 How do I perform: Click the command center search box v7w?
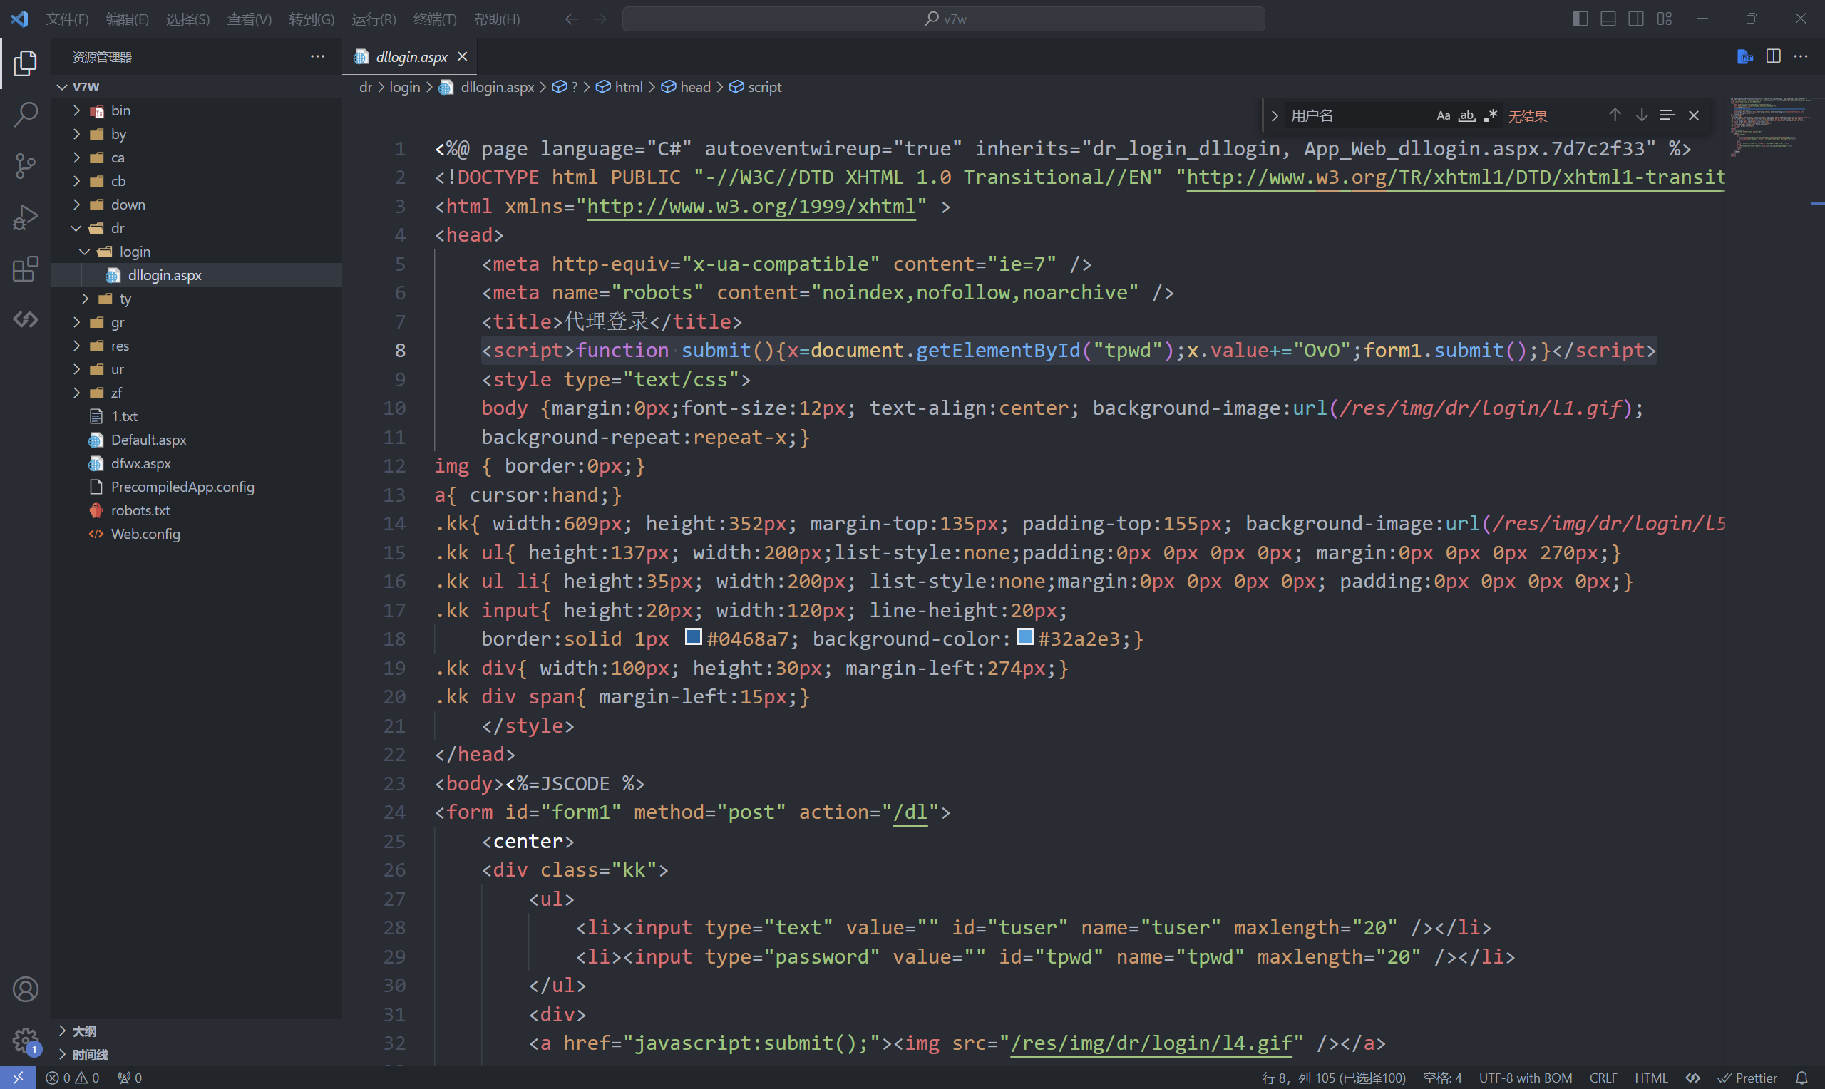[x=943, y=19]
